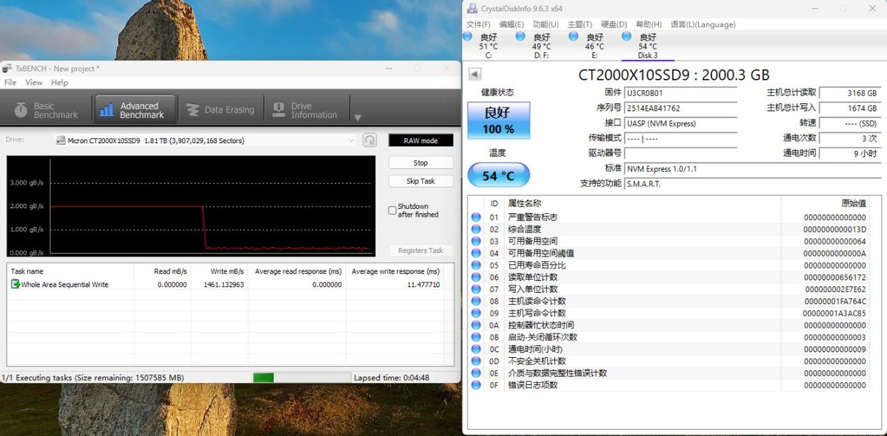The height and width of the screenshot is (436, 887).
Task: Open the 帮助(H) menu in CrystalDiskInfo
Action: 648,24
